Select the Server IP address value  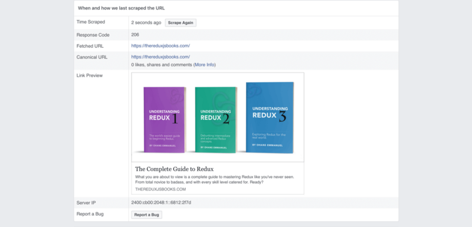tap(161, 203)
